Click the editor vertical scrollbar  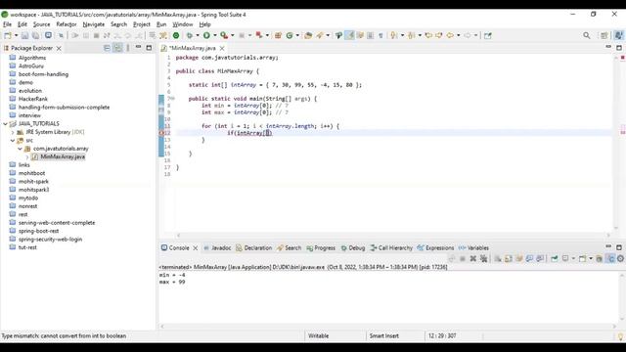(616, 142)
